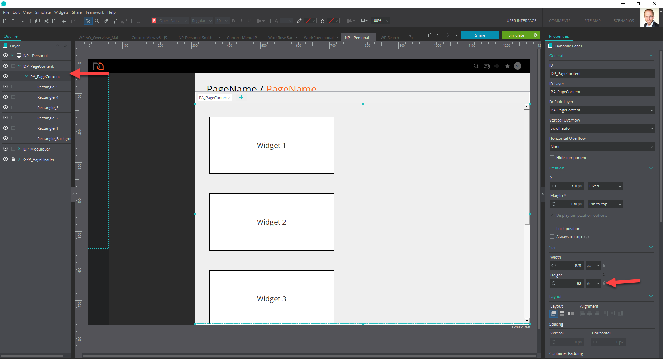This screenshot has height=359, width=663.
Task: Click the undo arrow icon
Action: tap(65, 21)
